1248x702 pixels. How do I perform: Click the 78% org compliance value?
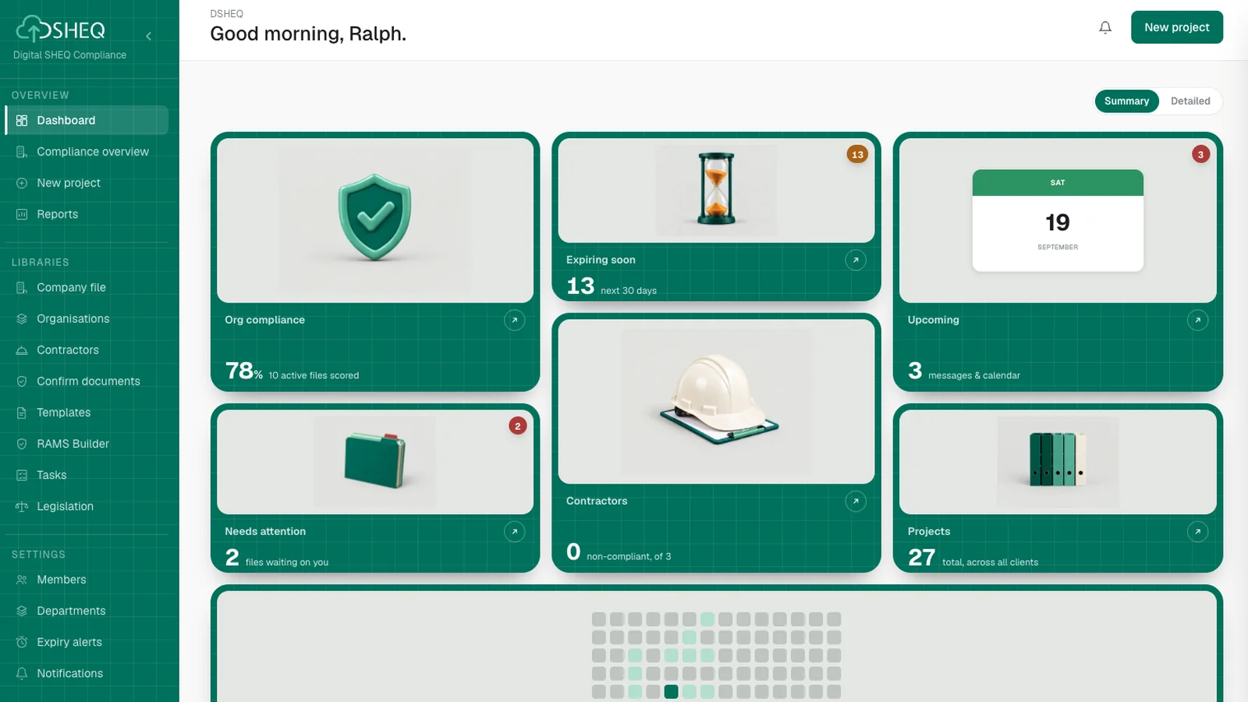coord(244,370)
